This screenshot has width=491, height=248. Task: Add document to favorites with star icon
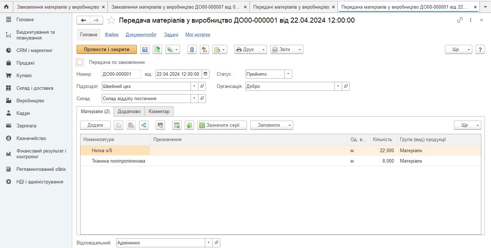[111, 20]
